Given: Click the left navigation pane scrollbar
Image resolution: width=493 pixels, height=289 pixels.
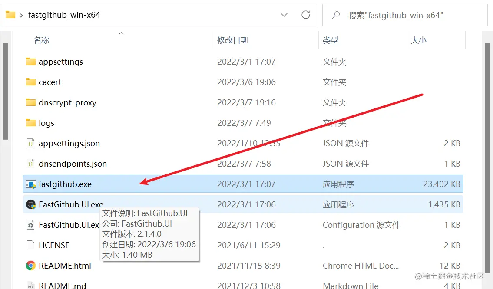Looking at the screenshot, I should pyautogui.click(x=6, y=91).
